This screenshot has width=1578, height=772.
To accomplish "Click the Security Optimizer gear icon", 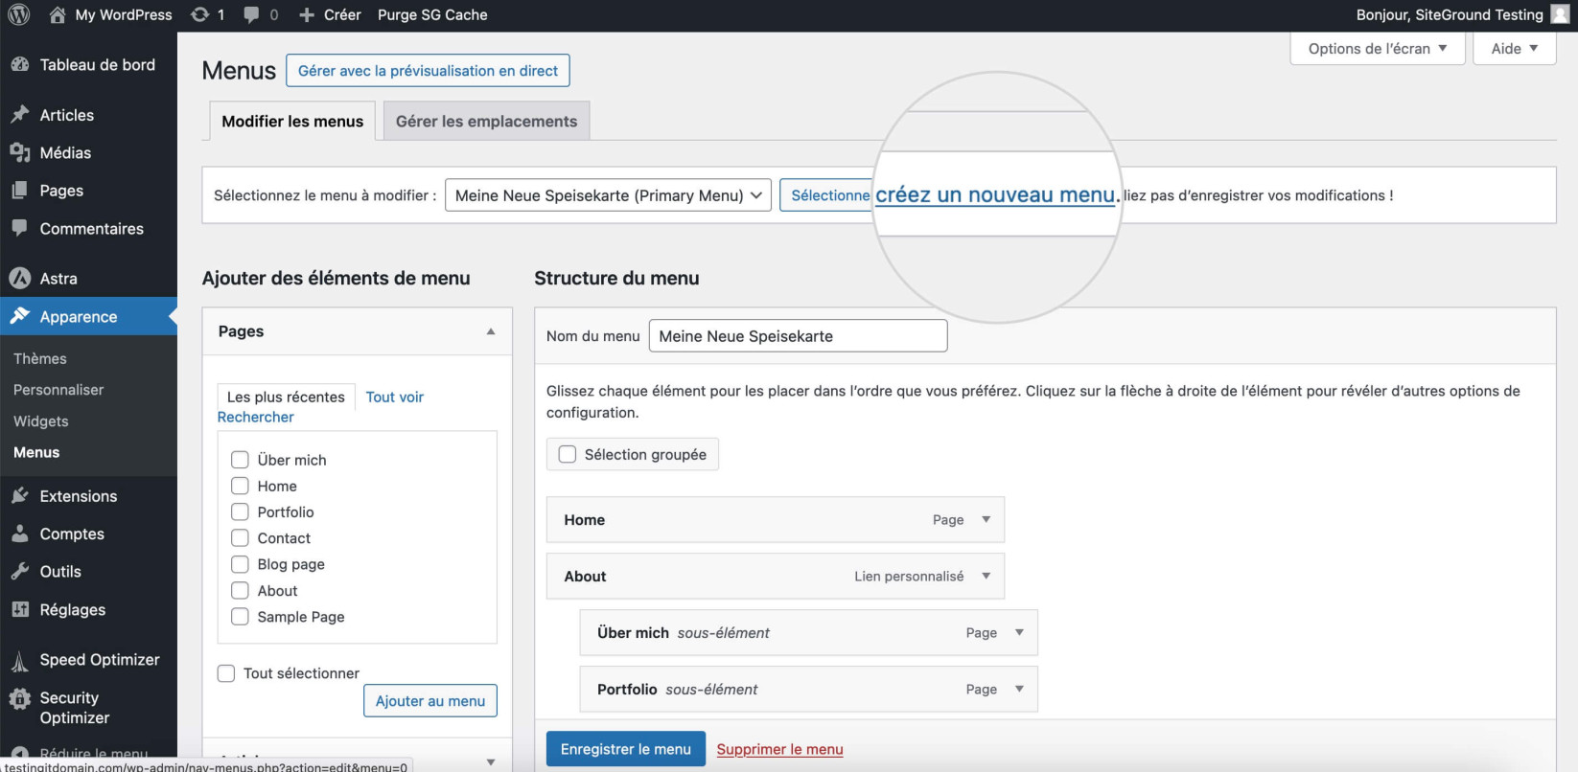I will (19, 698).
